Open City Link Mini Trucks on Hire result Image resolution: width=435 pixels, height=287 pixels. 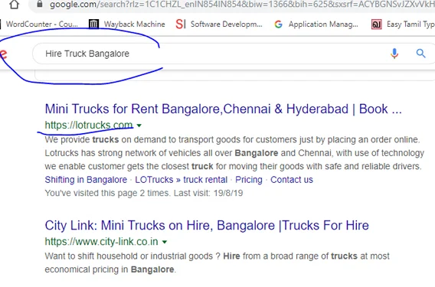pos(207,226)
